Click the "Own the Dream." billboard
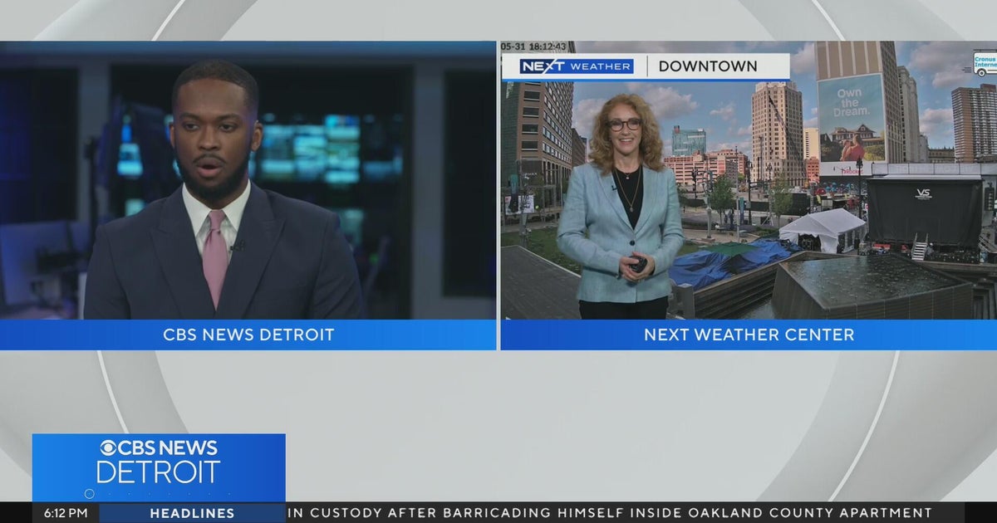The height and width of the screenshot is (523, 997). tap(852, 117)
